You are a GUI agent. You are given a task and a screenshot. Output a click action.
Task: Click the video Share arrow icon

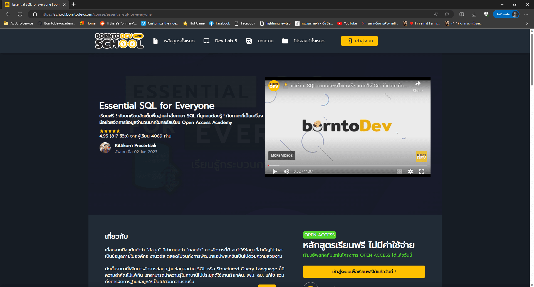[418, 84]
